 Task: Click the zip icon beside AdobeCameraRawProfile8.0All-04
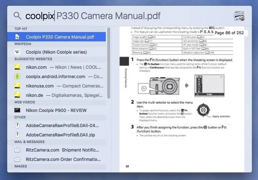pyautogui.click(x=17, y=126)
